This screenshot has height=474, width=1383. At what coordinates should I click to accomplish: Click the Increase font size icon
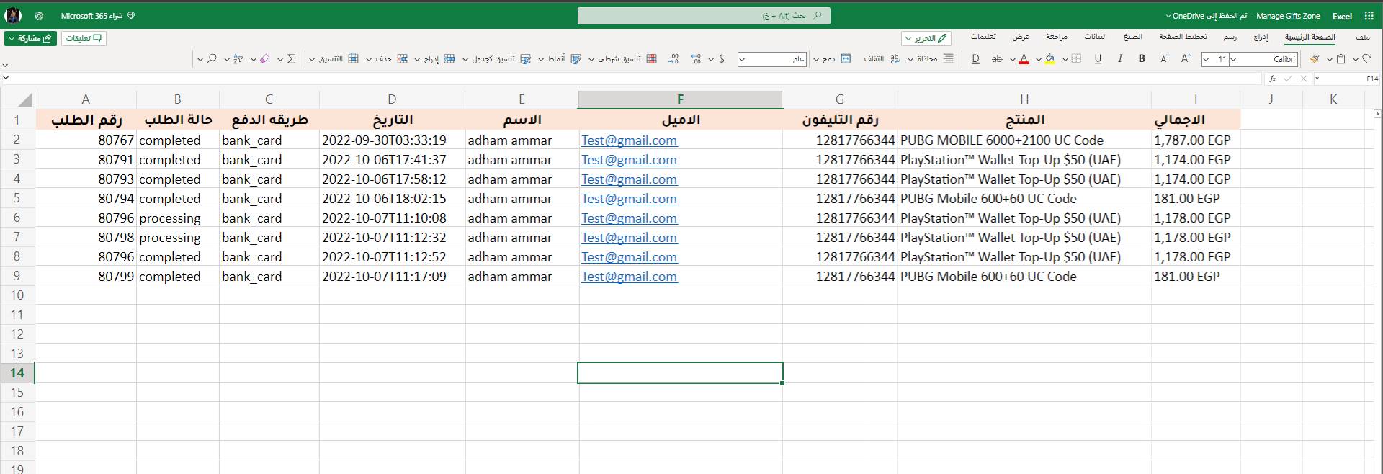(1186, 59)
